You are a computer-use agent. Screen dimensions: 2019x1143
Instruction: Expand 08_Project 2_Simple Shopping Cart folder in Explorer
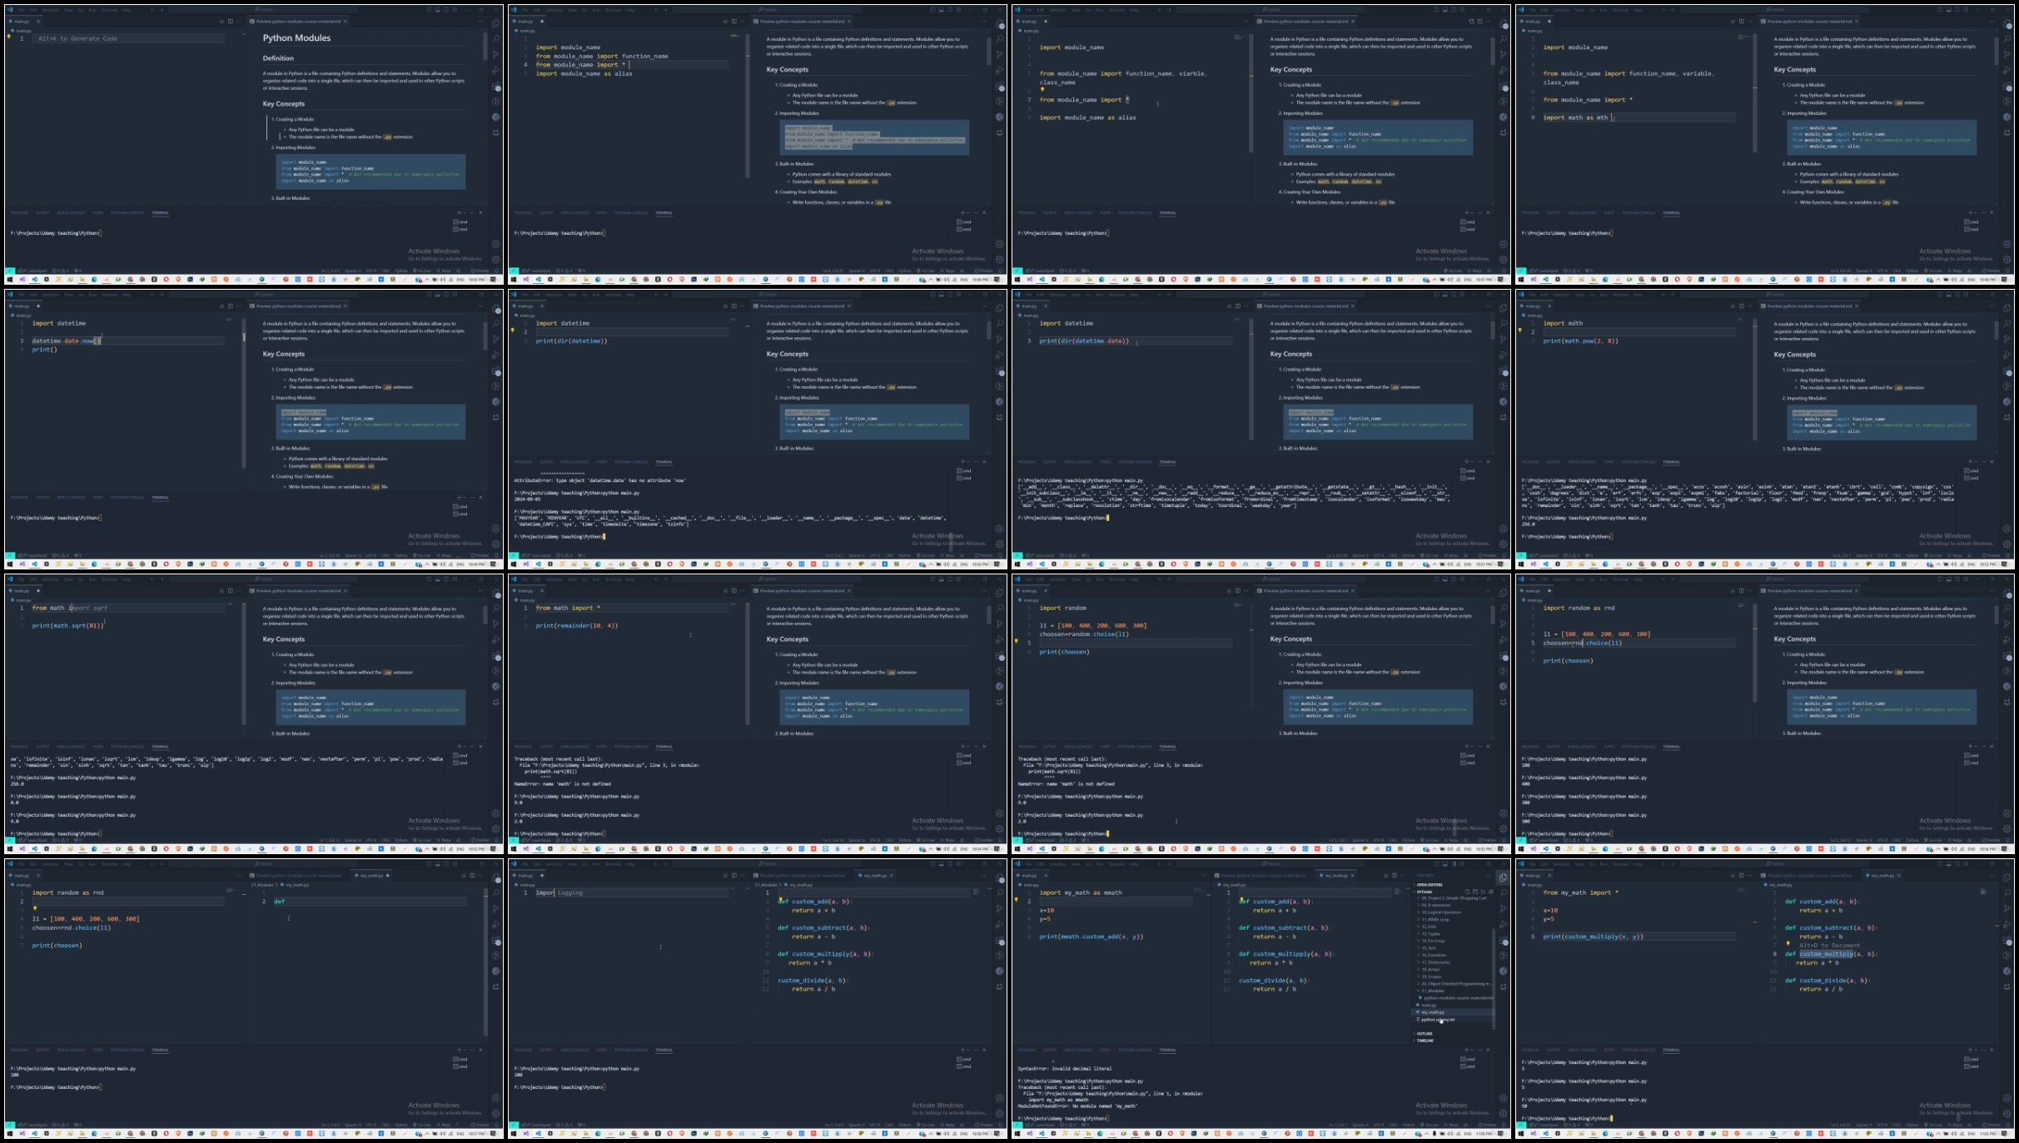1453,898
